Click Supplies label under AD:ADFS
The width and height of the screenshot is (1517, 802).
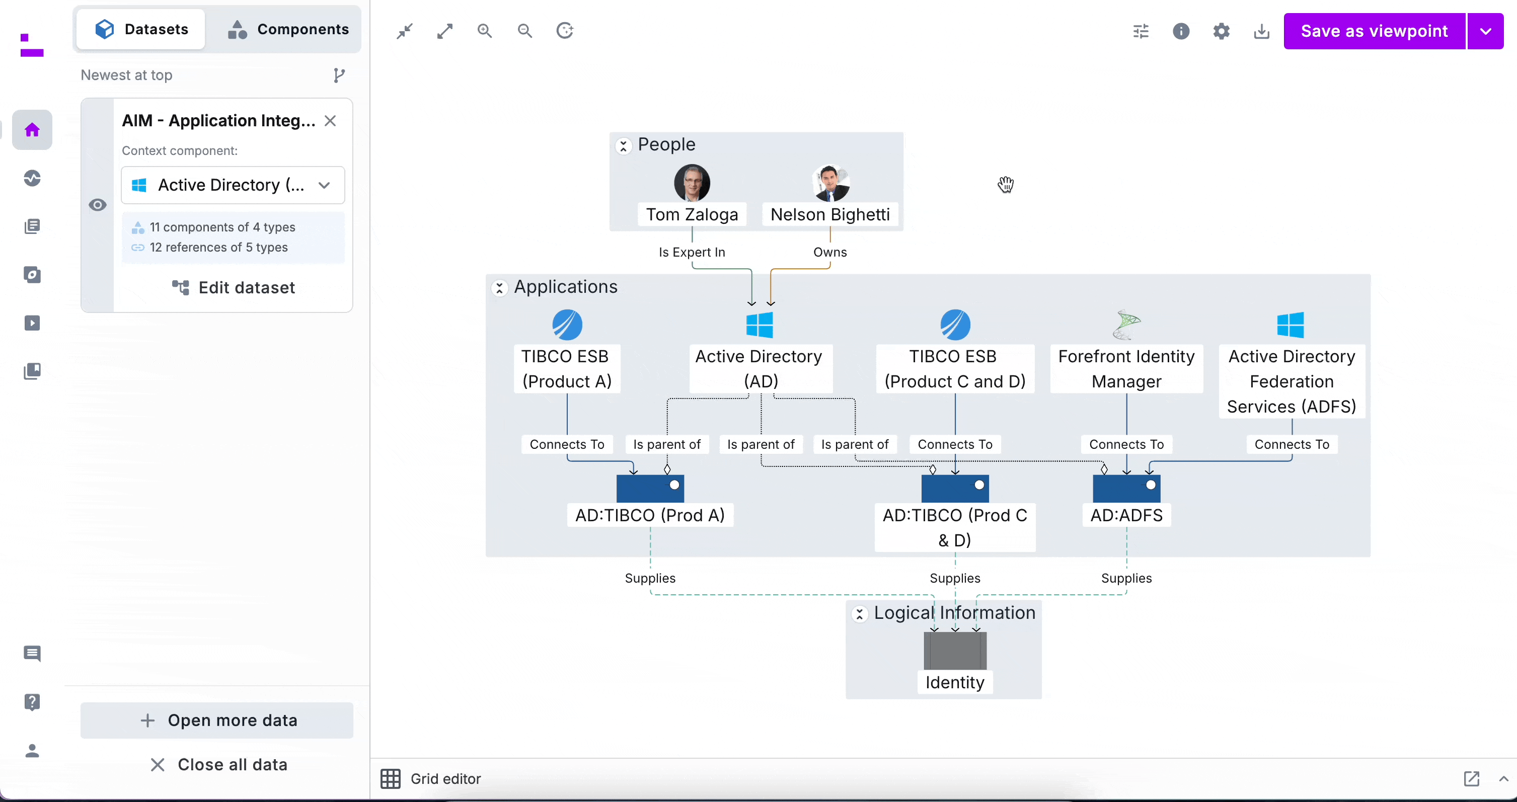click(x=1126, y=578)
